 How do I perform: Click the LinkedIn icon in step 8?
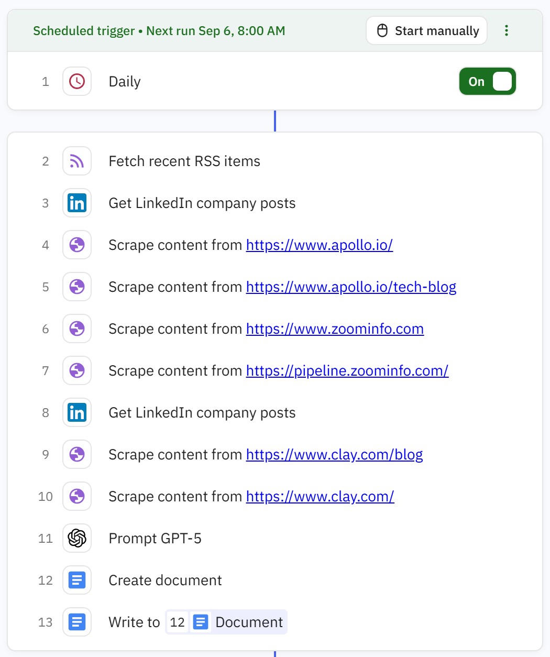(x=77, y=412)
